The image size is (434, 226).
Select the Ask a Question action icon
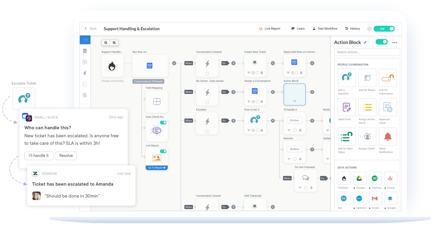point(347,78)
